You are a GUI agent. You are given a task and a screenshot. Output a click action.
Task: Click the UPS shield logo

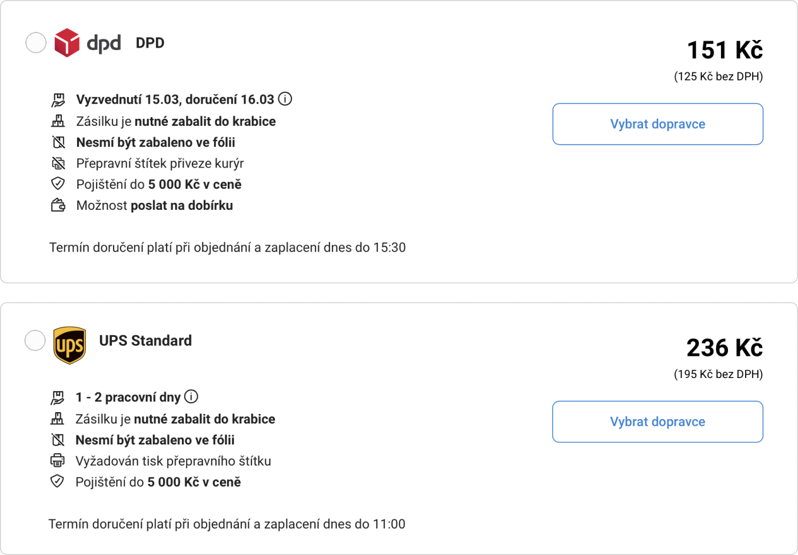(69, 346)
